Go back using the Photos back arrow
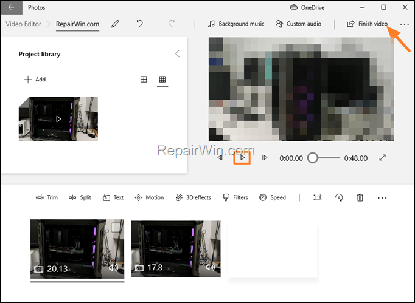Image resolution: width=415 pixels, height=303 pixels. 11,7
